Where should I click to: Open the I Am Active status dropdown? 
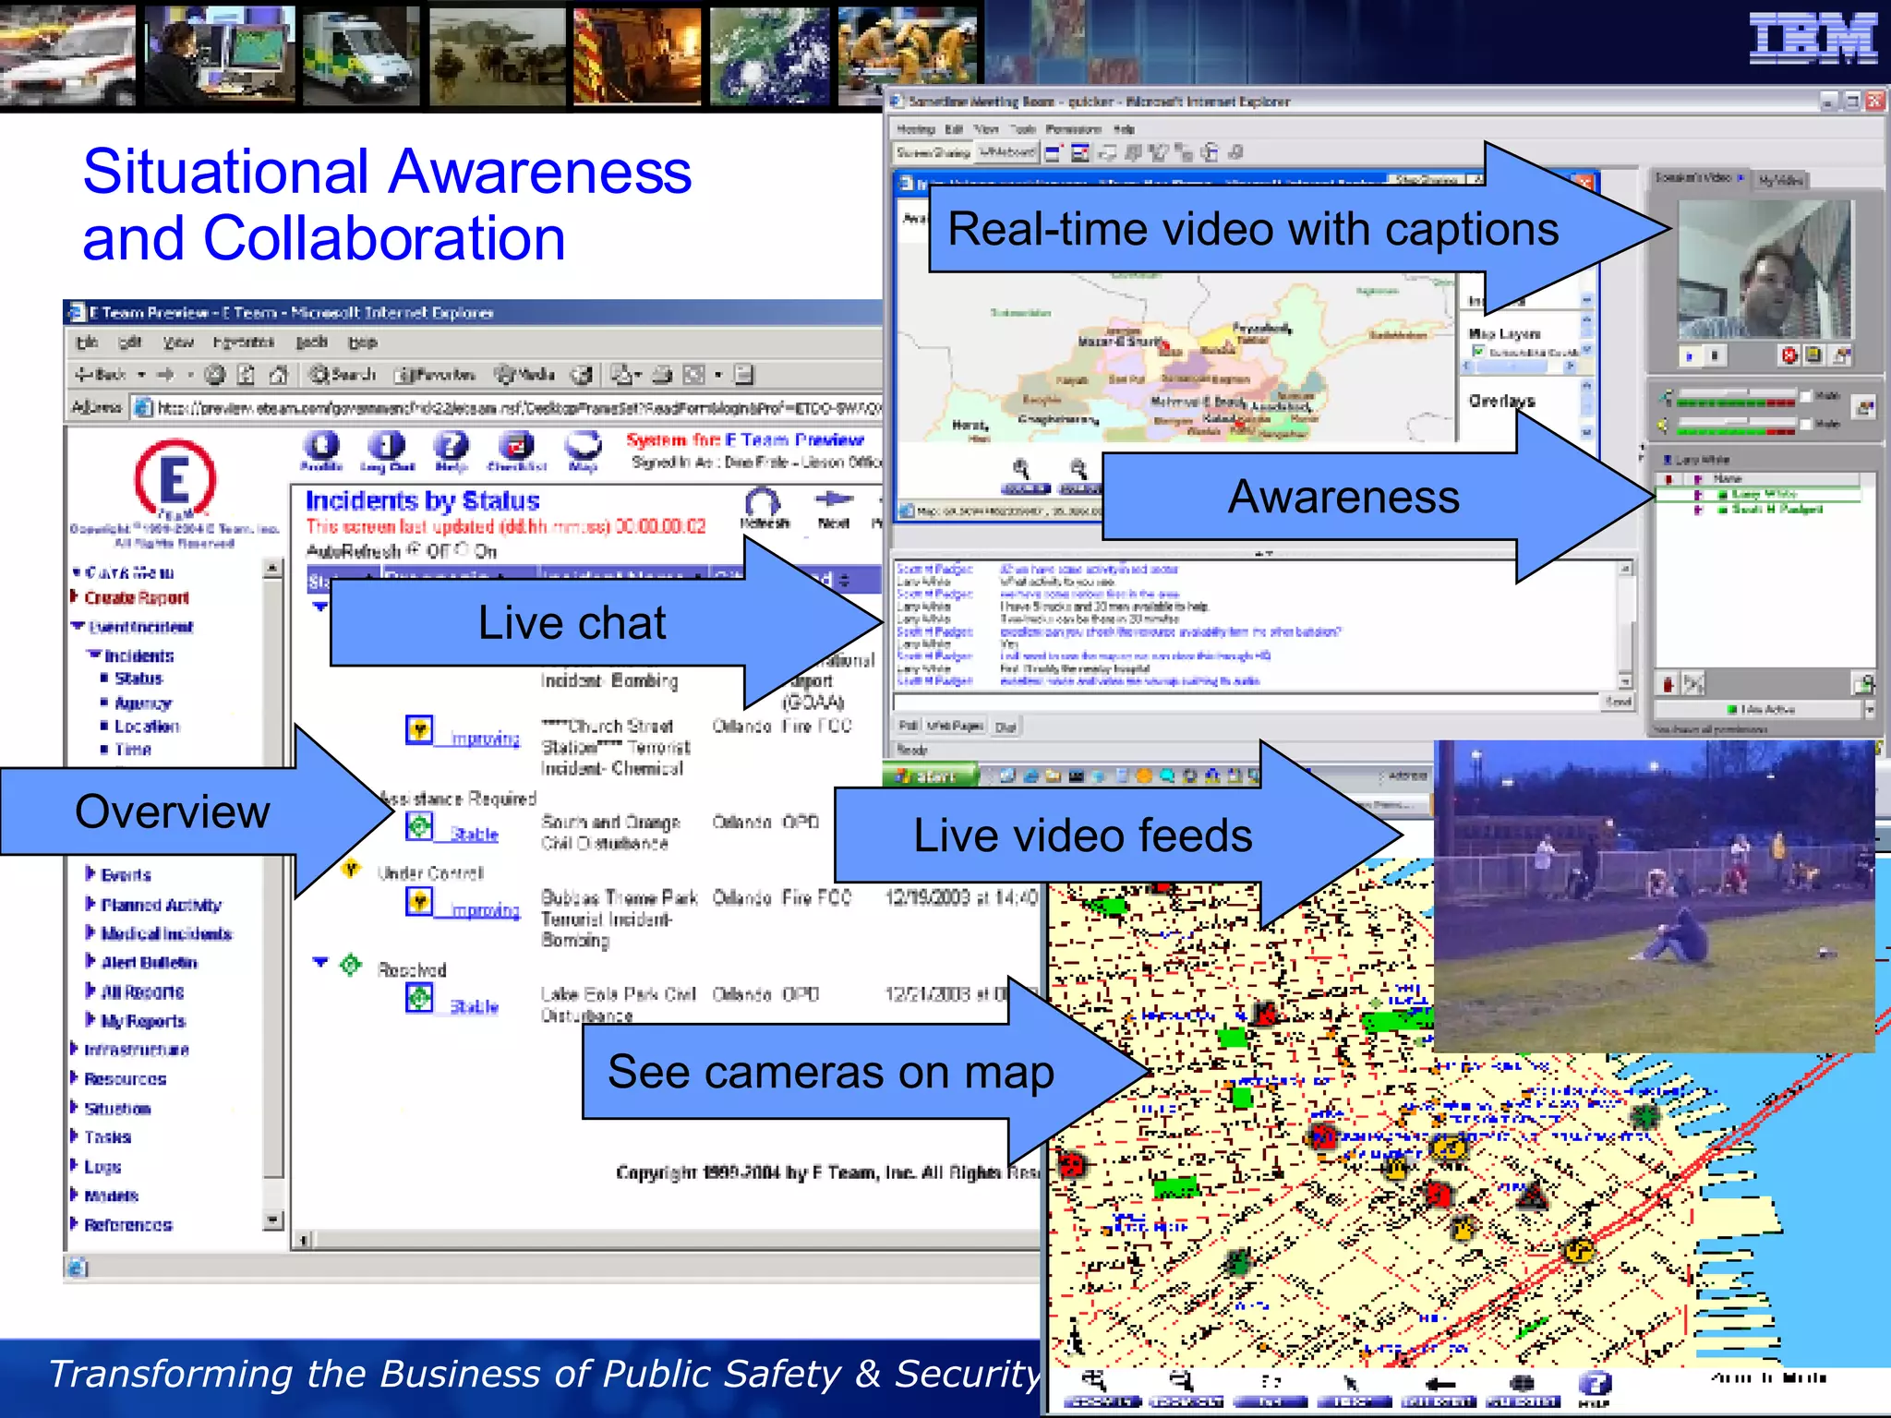coord(1869,709)
